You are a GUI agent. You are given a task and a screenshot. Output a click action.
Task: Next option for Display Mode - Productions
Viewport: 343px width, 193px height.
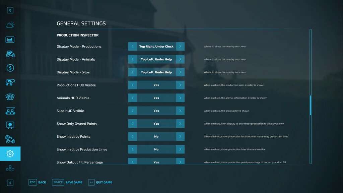(x=180, y=47)
